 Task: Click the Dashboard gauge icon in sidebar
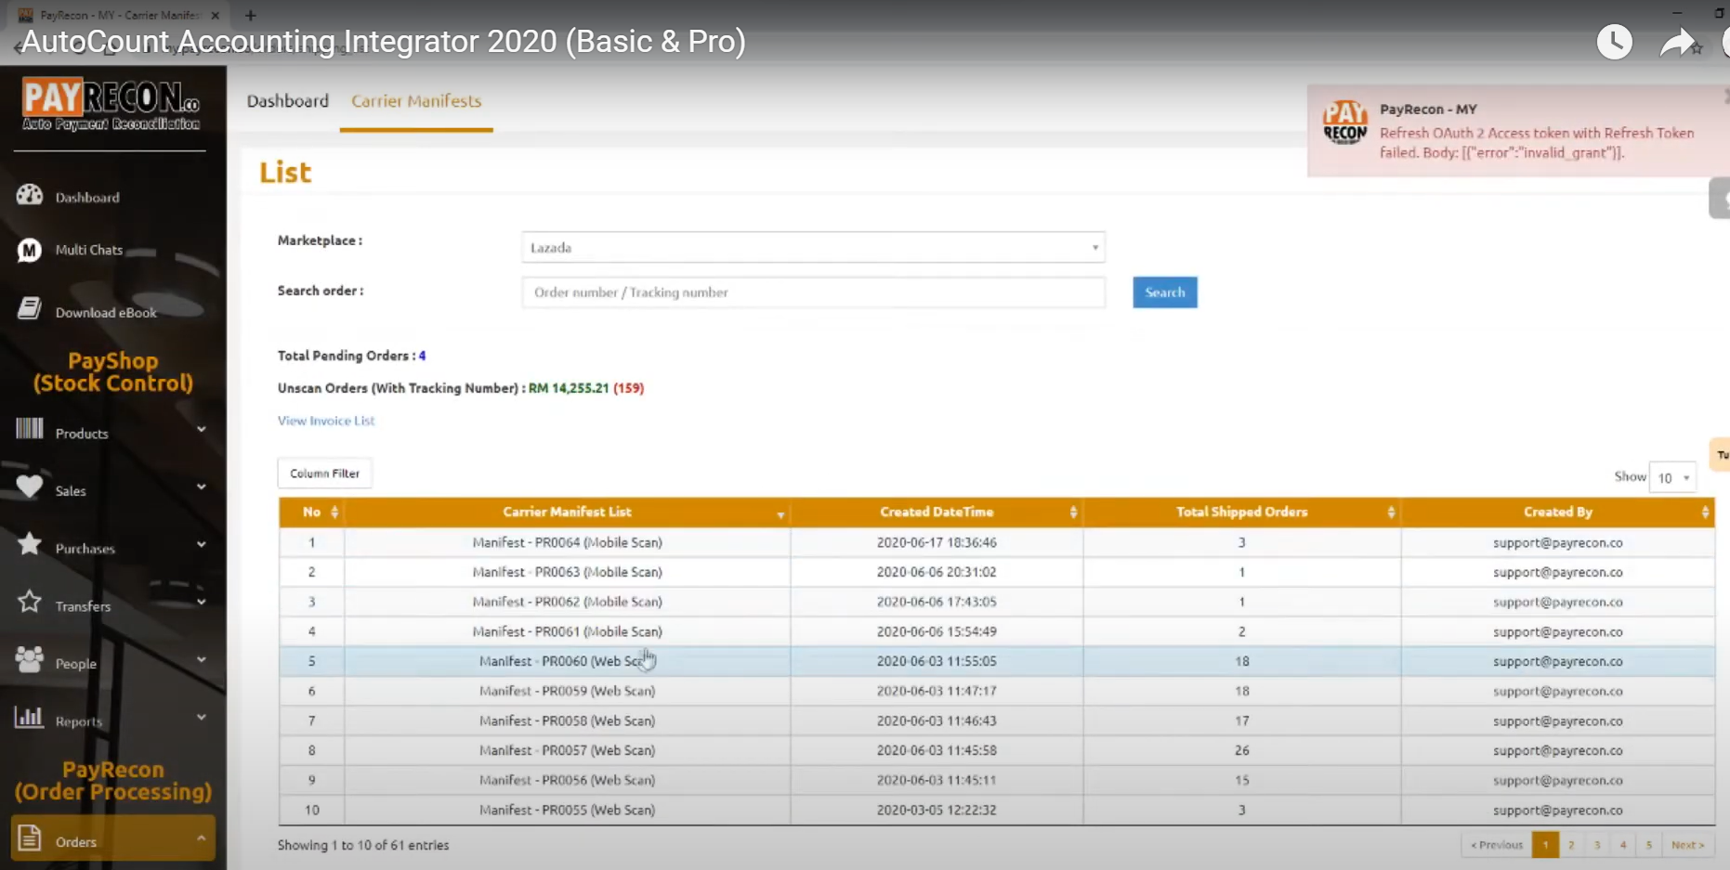30,195
